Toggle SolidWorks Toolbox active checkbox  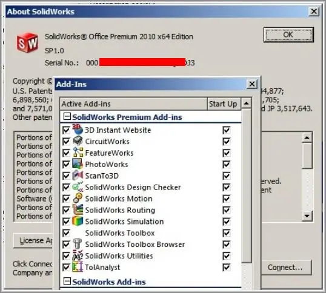66,233
